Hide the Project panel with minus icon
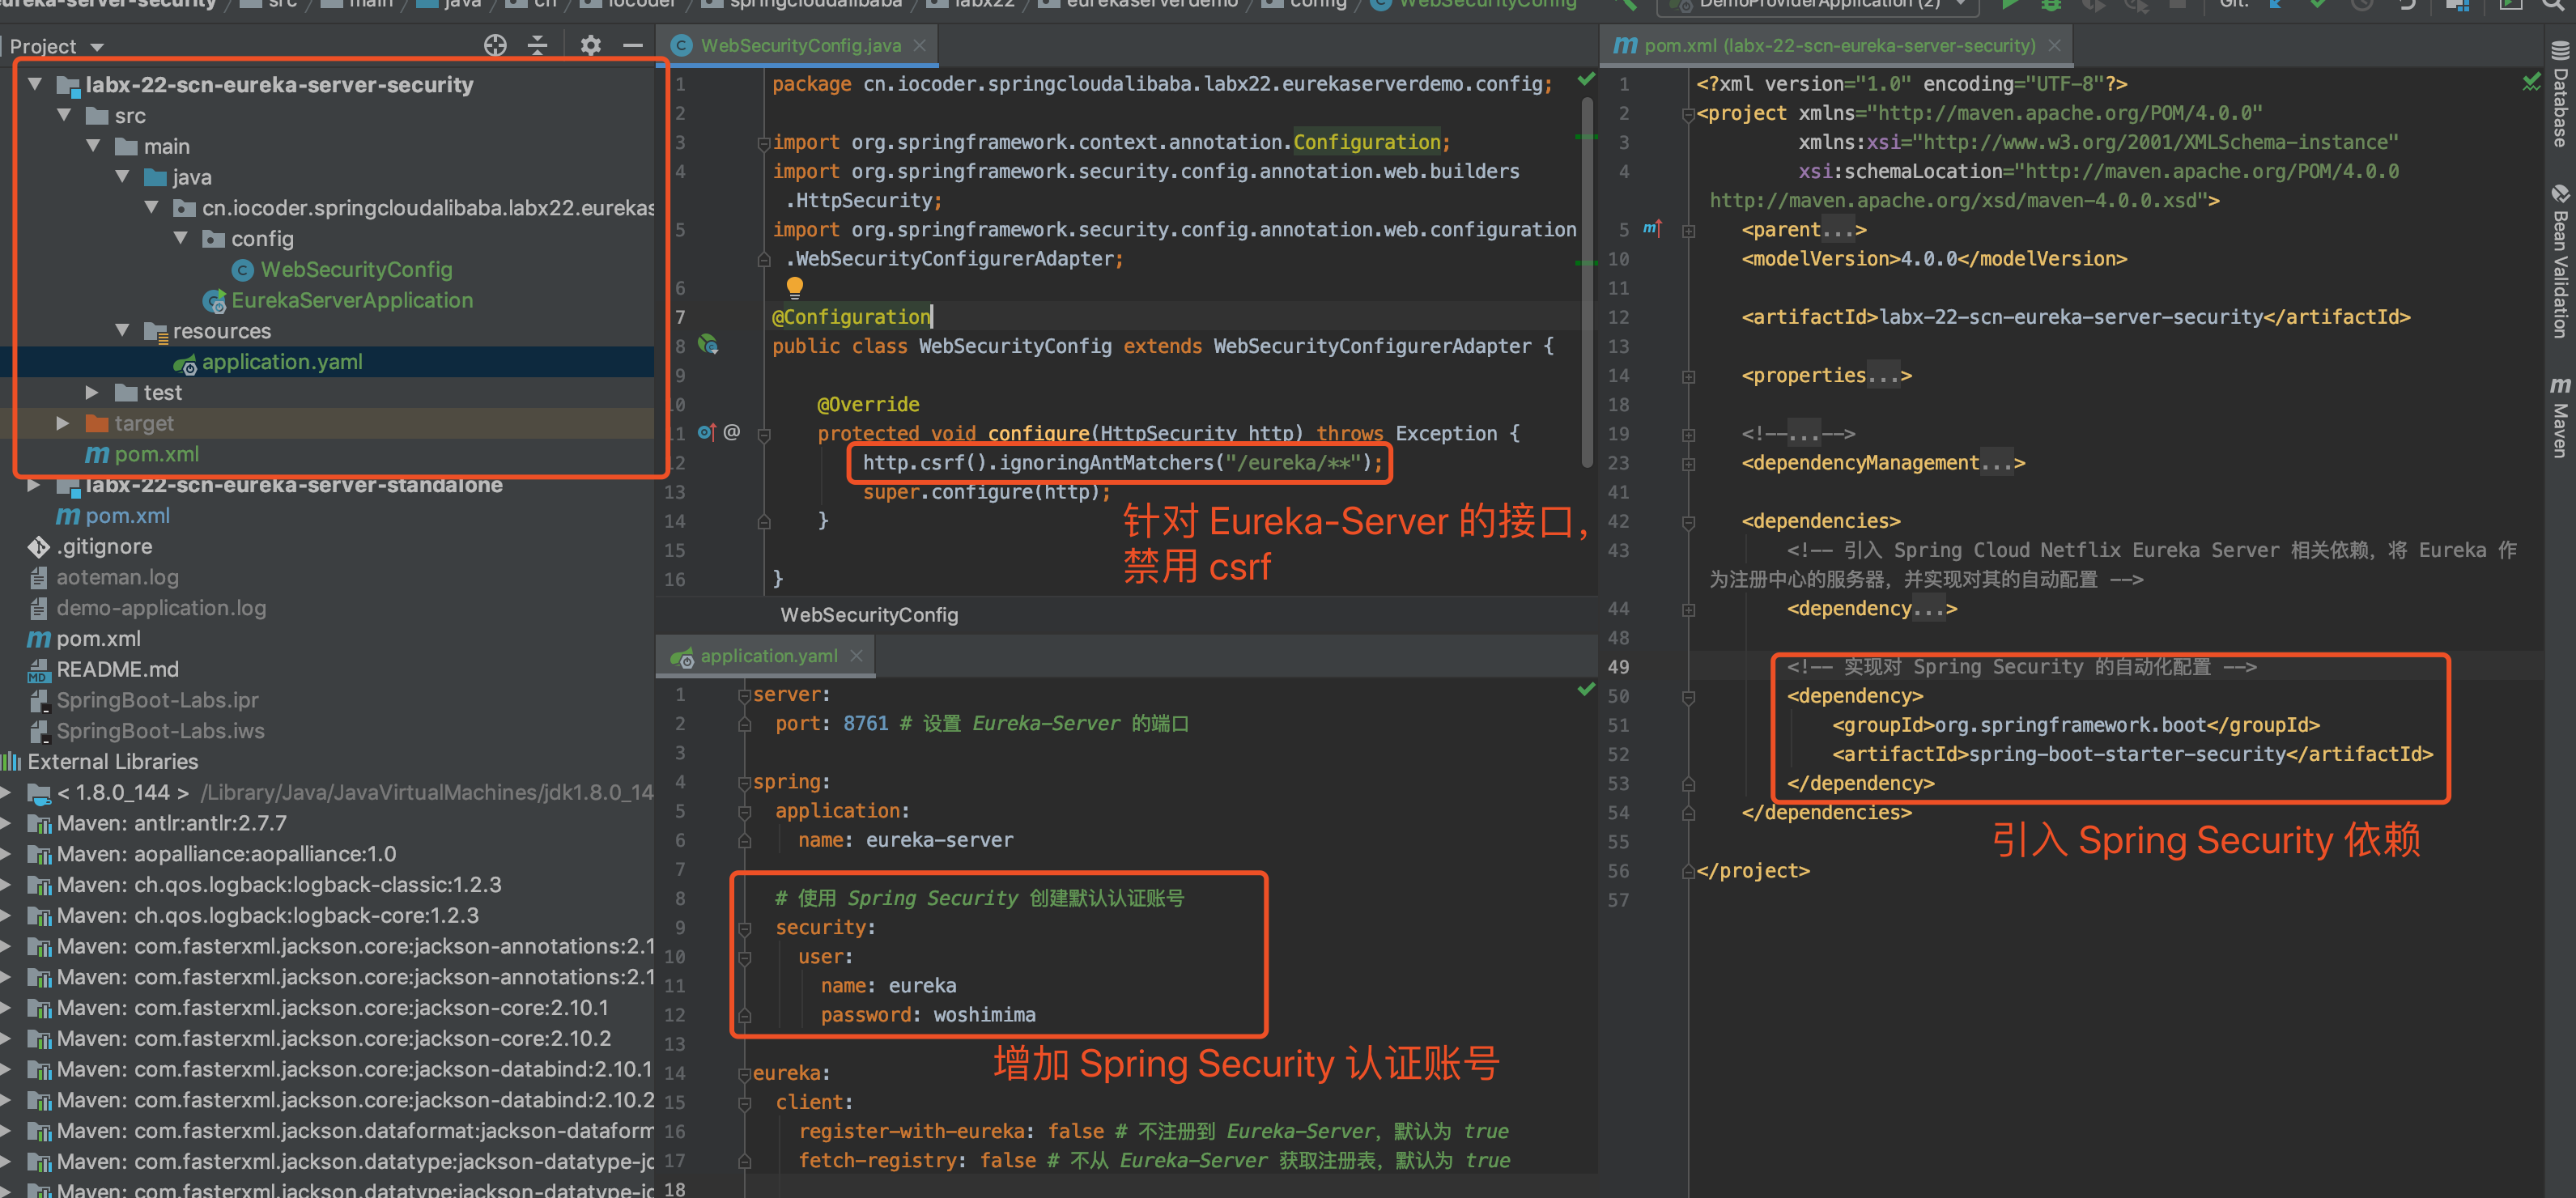The height and width of the screenshot is (1198, 2576). [632, 45]
